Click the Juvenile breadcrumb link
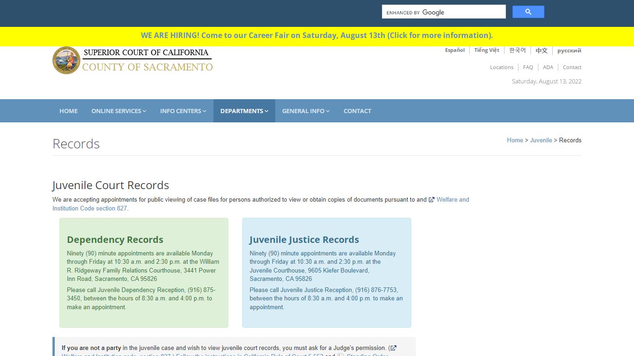The image size is (634, 356). tap(541, 140)
